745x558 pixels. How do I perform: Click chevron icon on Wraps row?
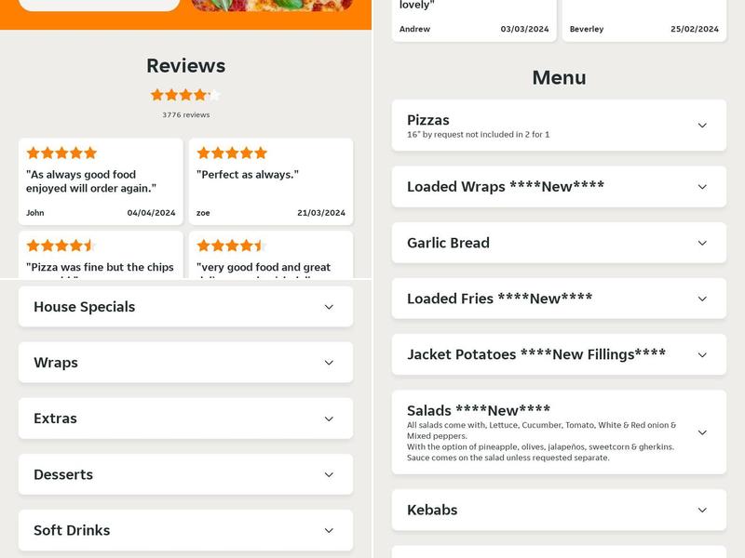329,363
